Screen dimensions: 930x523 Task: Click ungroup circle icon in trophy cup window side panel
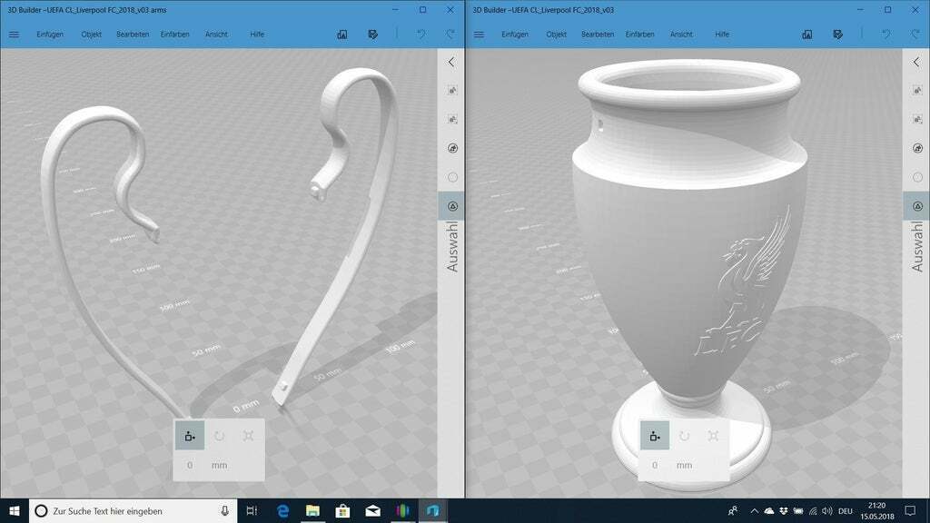tap(917, 177)
